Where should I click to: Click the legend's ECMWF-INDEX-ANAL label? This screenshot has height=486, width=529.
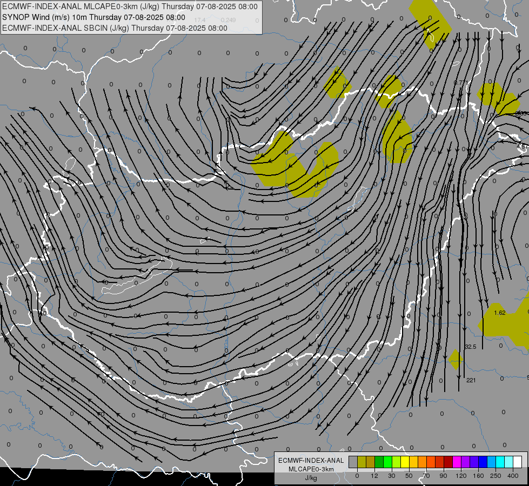coord(311,461)
